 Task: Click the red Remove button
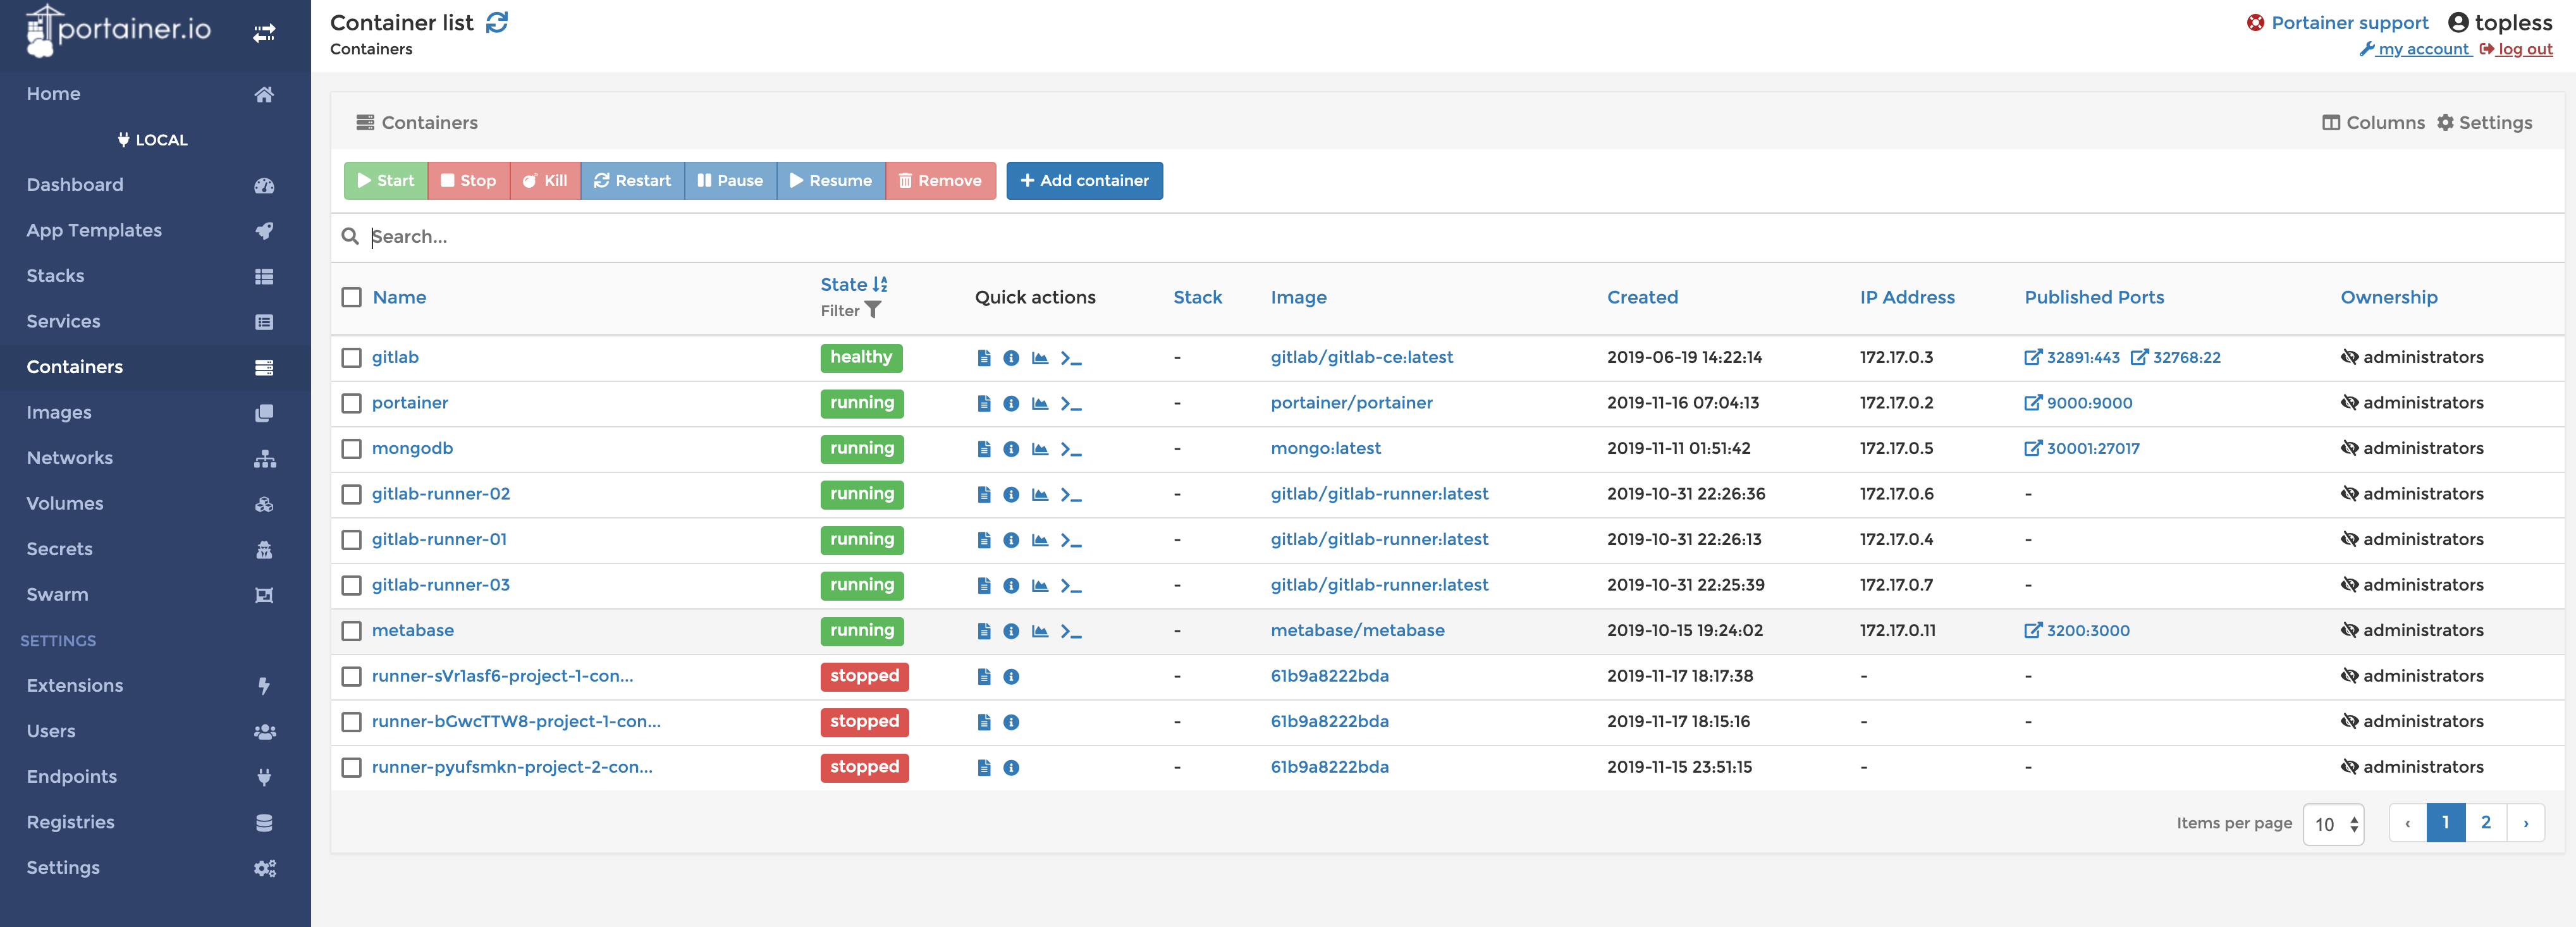(940, 181)
